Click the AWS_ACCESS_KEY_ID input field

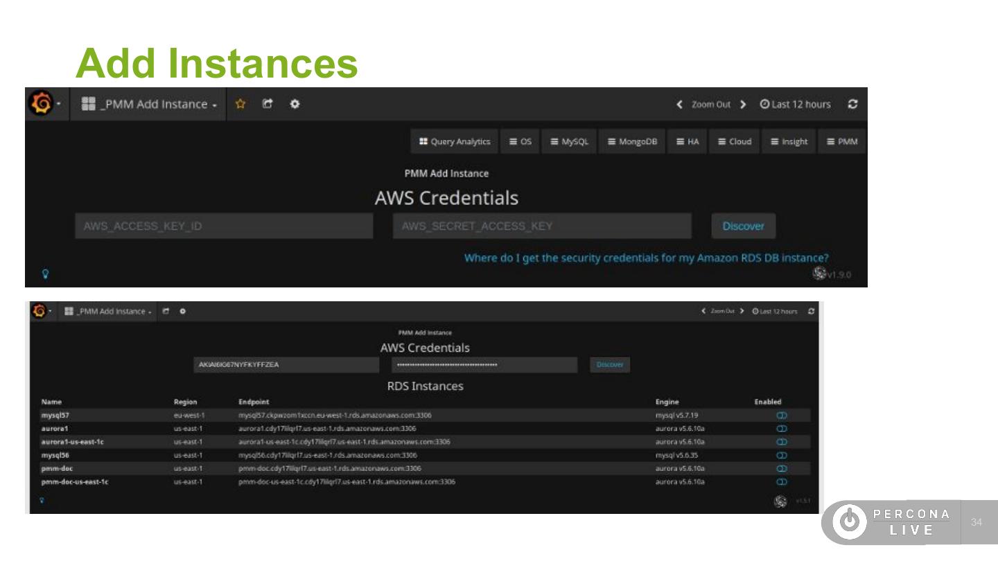(223, 226)
